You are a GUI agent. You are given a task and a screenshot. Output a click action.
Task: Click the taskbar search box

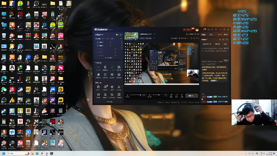pyautogui.click(x=18, y=153)
